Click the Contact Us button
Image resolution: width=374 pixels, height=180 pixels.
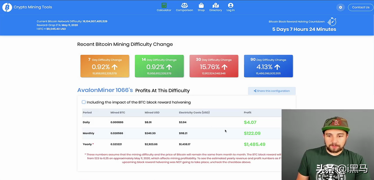[361, 7]
